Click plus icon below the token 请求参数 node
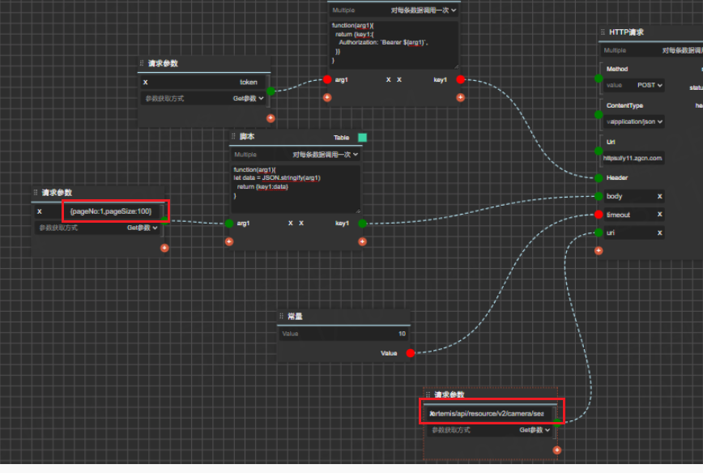This screenshot has height=473, width=703. 271,118
